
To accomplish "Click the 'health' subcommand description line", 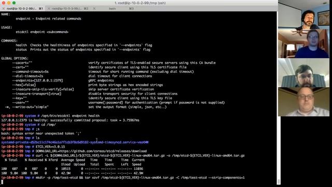I will 84,45.
